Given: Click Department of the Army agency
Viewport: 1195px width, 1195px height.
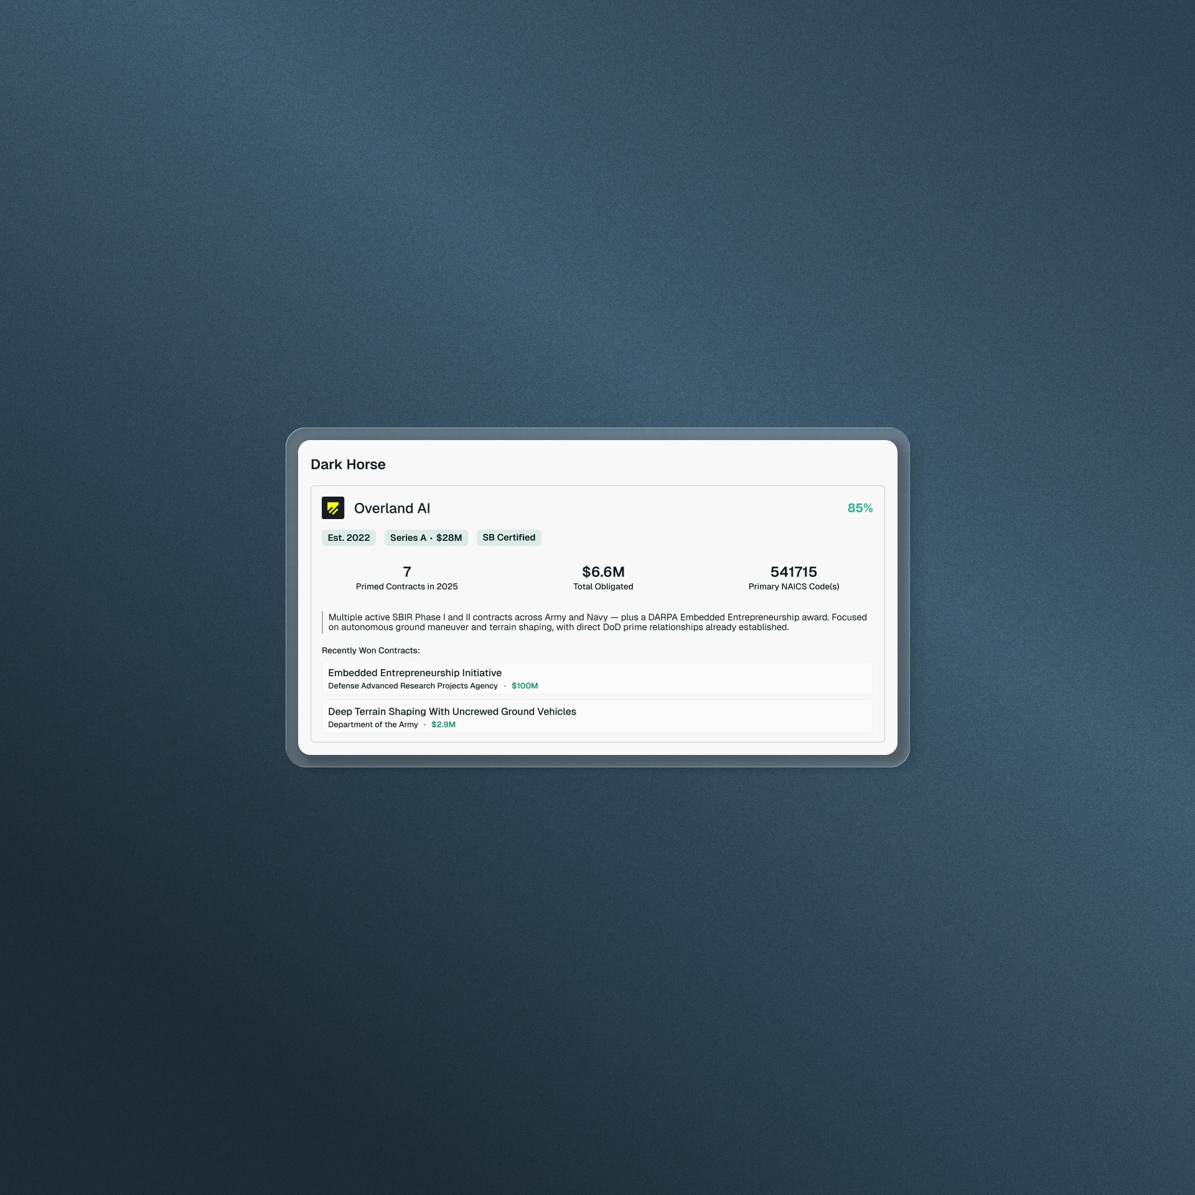Looking at the screenshot, I should [373, 724].
